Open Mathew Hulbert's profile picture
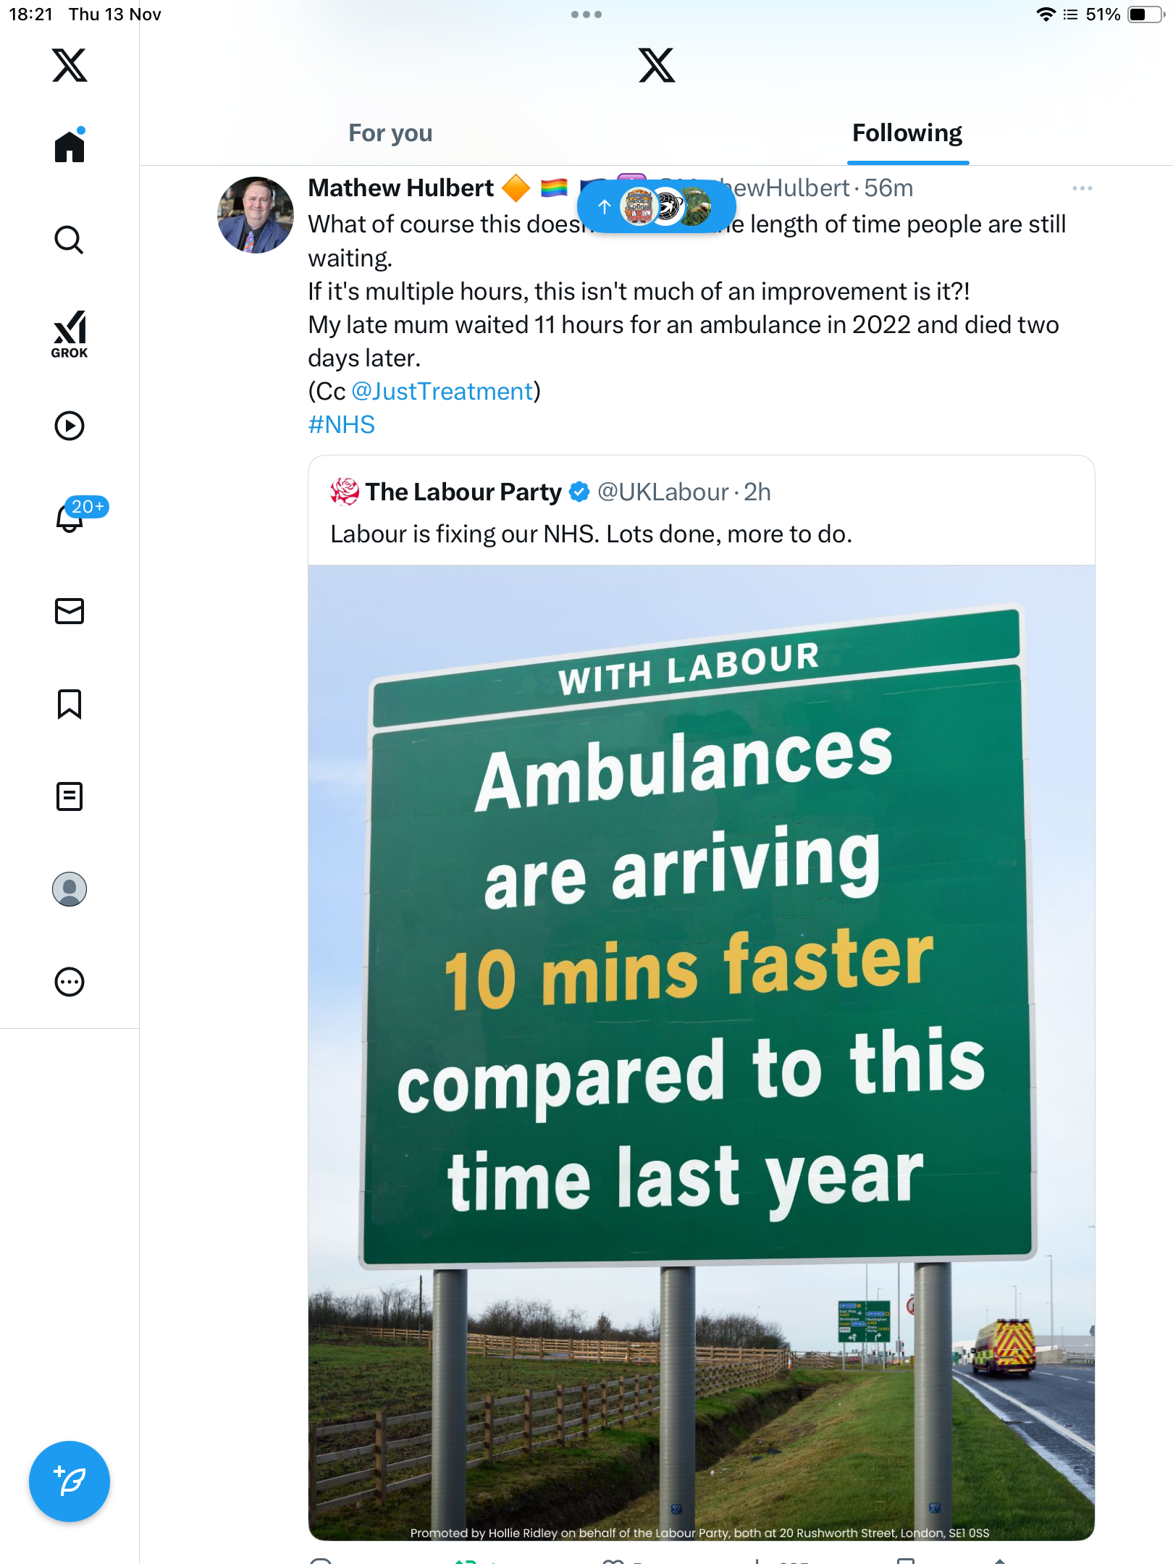Image resolution: width=1173 pixels, height=1564 pixels. point(256,215)
